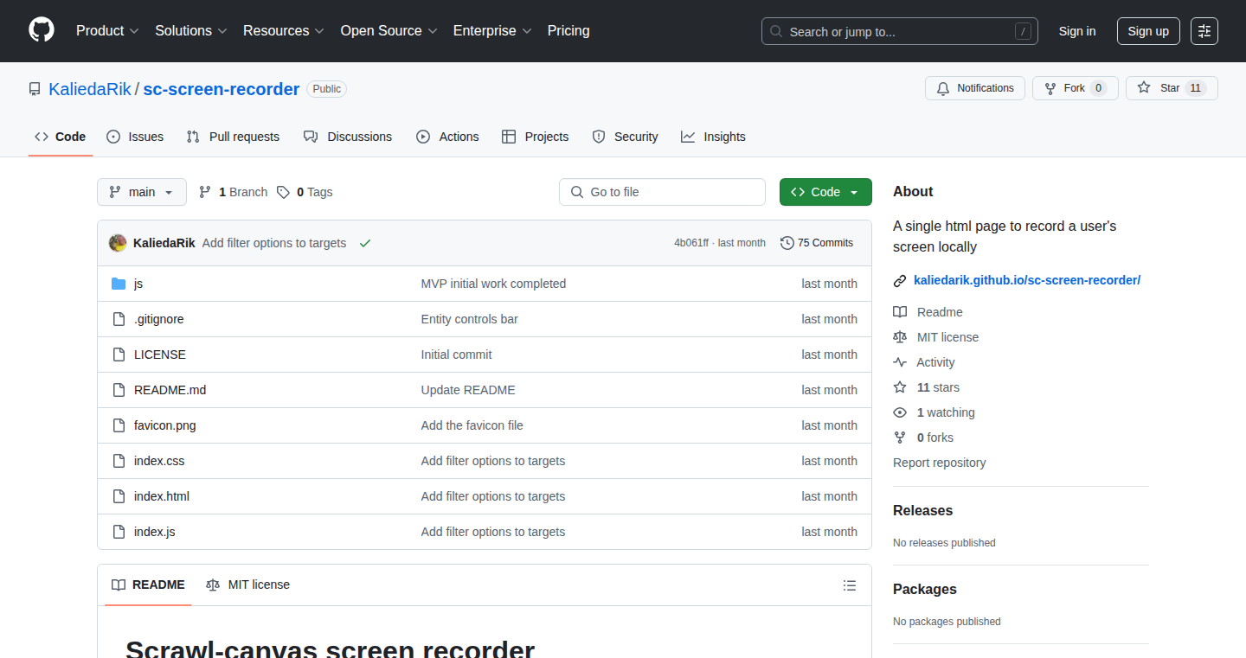Click the pulse icon beside Activity

[900, 362]
